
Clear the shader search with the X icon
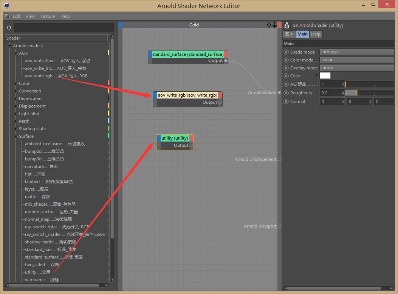(x=9, y=28)
